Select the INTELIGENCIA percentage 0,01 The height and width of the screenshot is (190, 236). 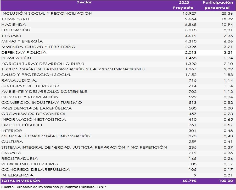(x=228, y=175)
